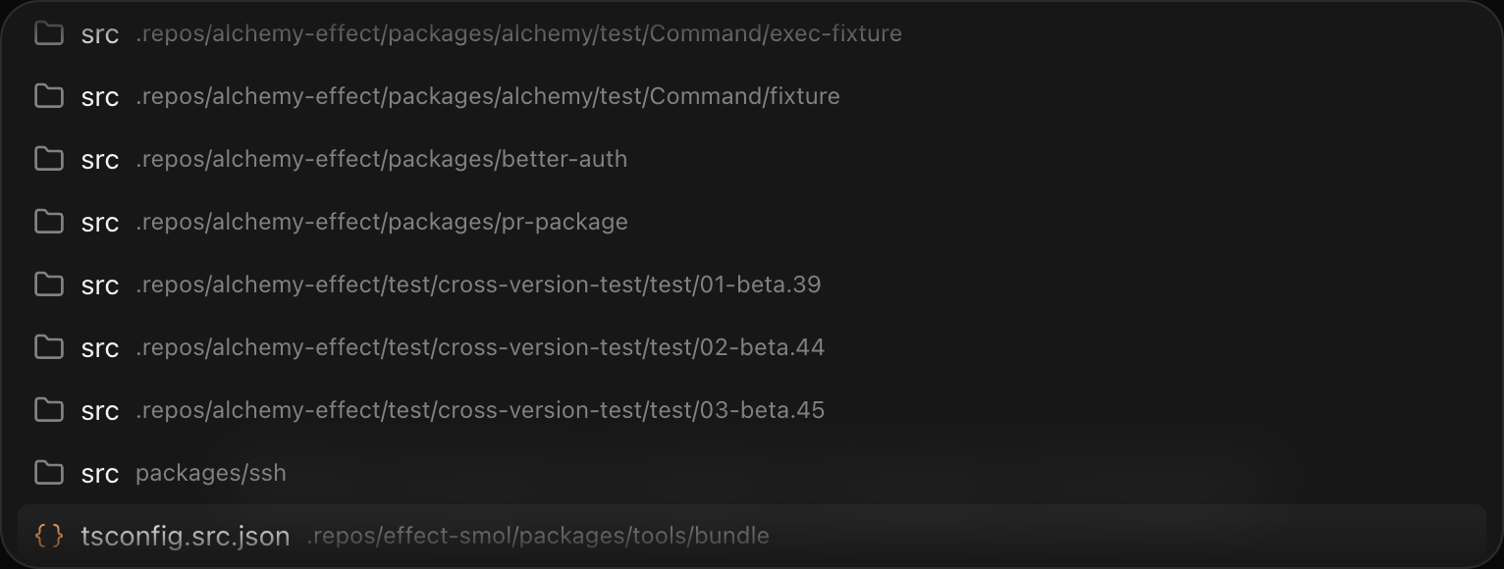Viewport: 1504px width, 569px height.
Task: Click packages/ssh path text
Action: click(211, 473)
